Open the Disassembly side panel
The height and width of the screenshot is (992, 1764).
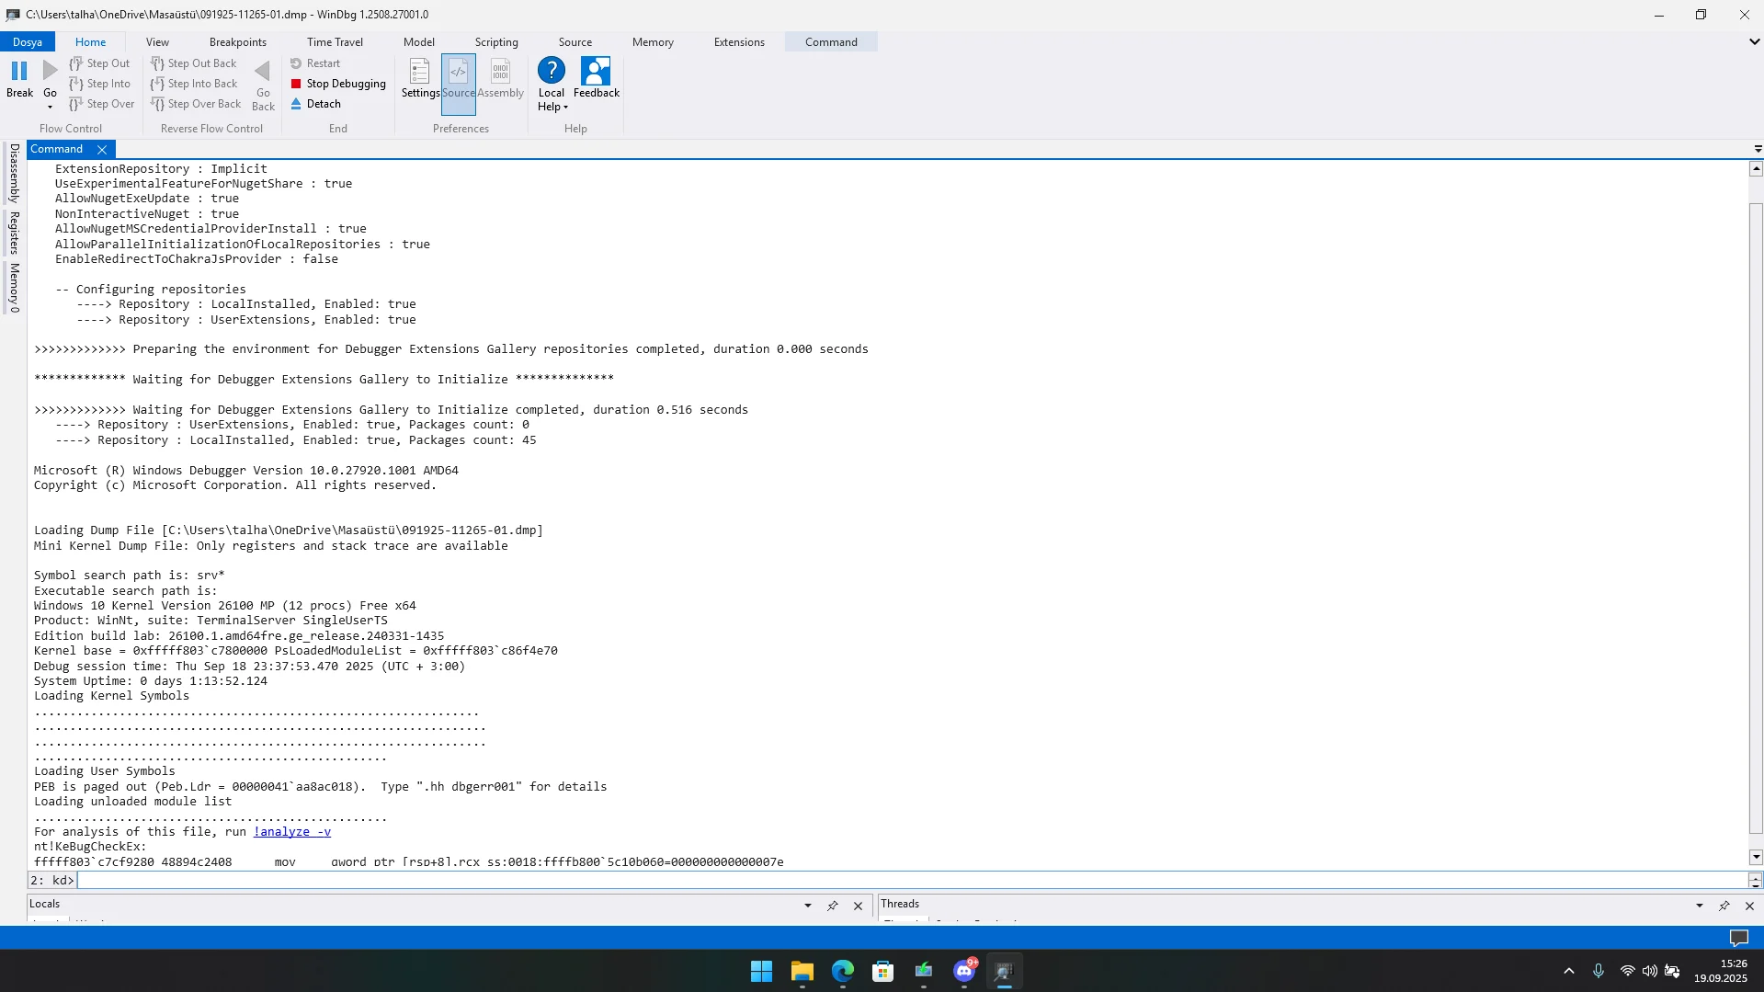pyautogui.click(x=14, y=173)
